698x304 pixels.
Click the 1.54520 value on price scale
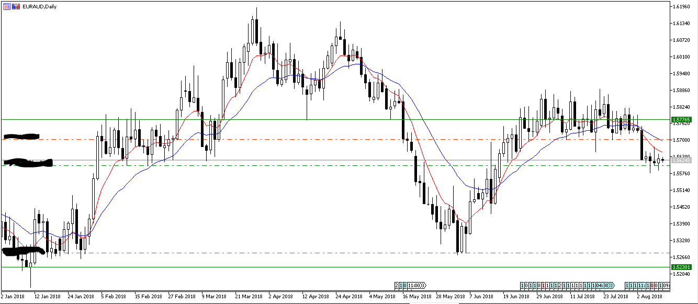[681, 207]
